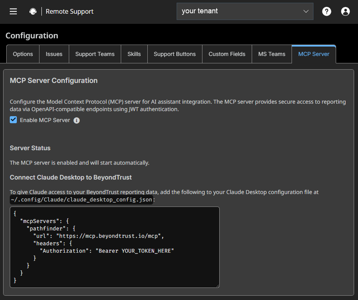The image size is (358, 300).
Task: Switch to the Issues tab
Action: (54, 54)
